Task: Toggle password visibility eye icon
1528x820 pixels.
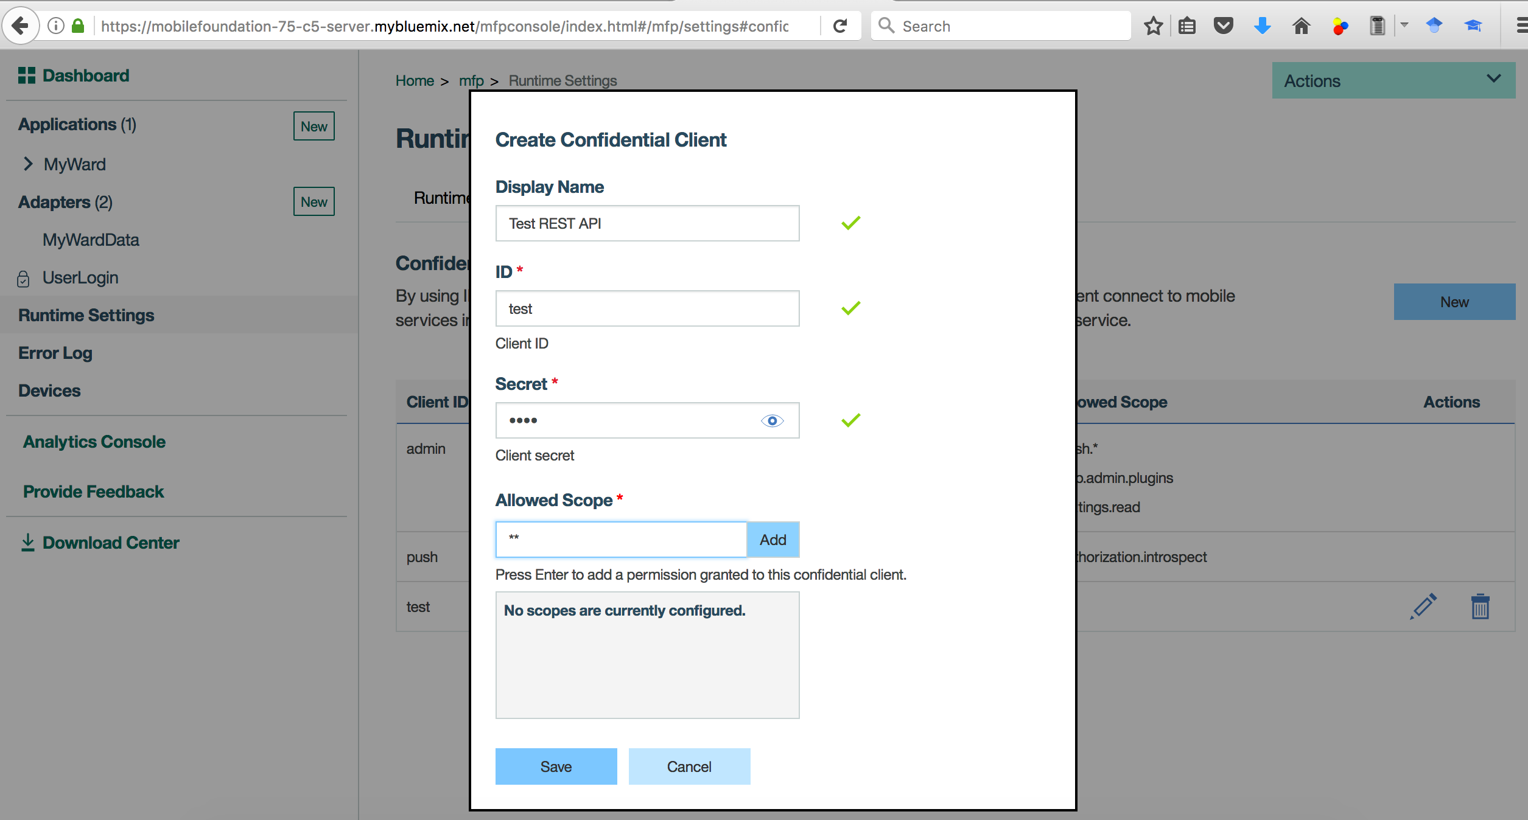Action: tap(771, 419)
